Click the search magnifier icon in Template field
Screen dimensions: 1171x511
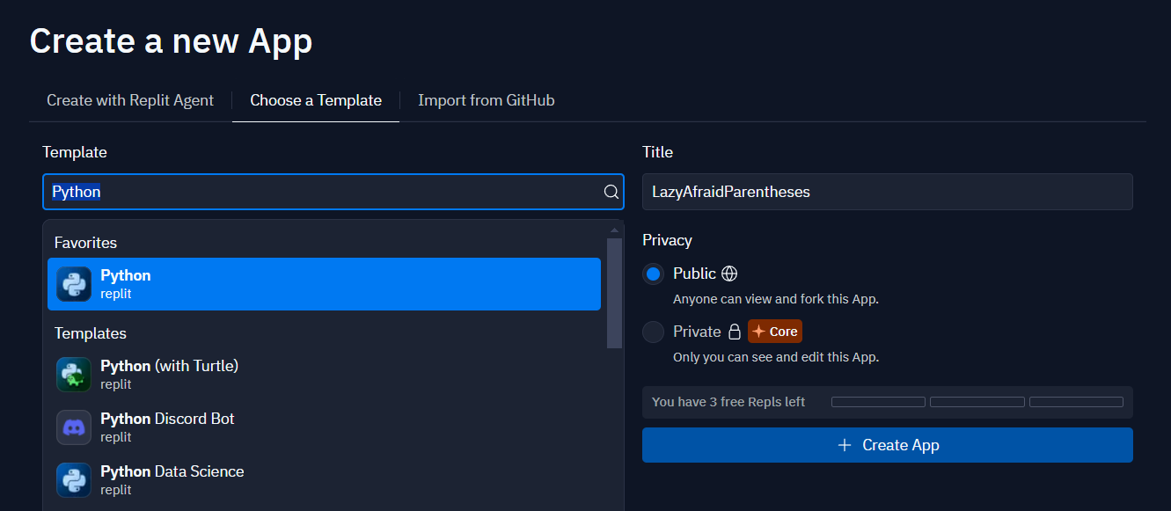coord(611,192)
